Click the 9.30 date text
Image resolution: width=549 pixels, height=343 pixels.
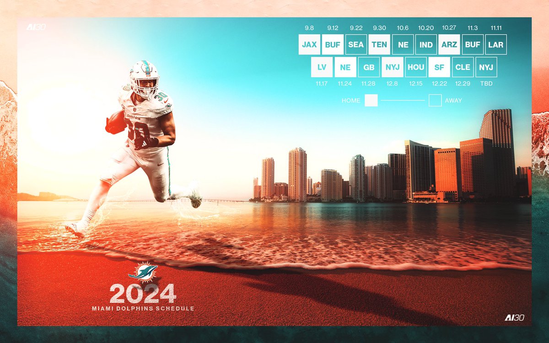379,28
